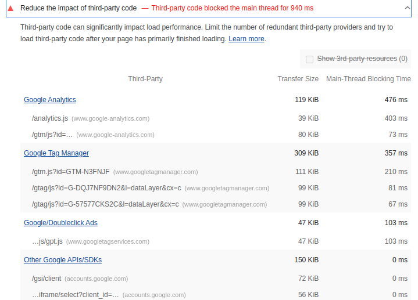Toggle Show 3rd-party resources checkbox
This screenshot has width=418, height=300.
pyautogui.click(x=309, y=59)
